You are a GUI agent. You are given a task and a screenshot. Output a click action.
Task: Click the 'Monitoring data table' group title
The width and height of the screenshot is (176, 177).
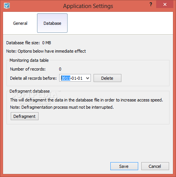point(29,60)
